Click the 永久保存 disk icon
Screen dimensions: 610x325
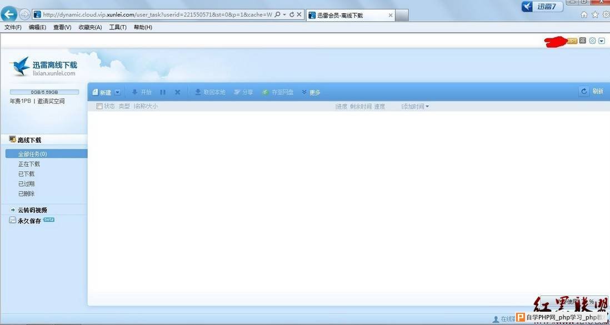tap(12, 221)
